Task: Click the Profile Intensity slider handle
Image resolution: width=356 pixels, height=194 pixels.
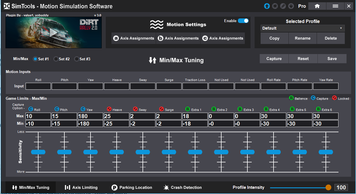Action: 328,187
